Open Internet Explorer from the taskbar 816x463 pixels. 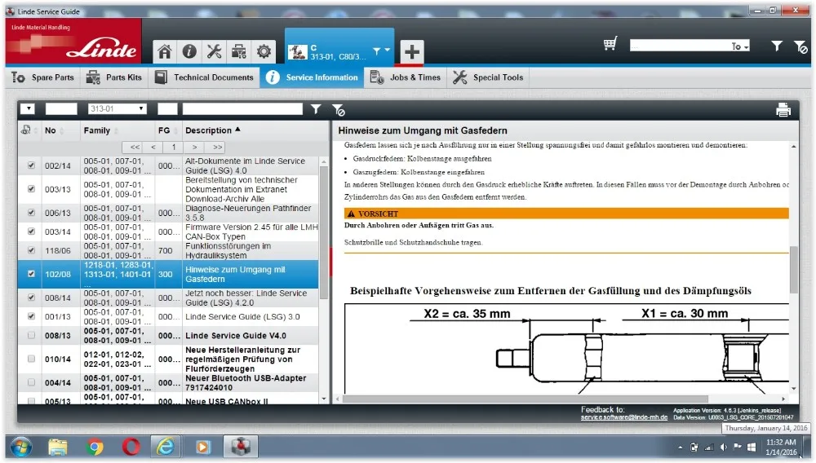point(166,447)
